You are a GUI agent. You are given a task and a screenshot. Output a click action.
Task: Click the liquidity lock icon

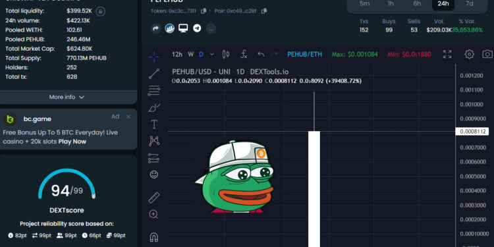pos(101,12)
